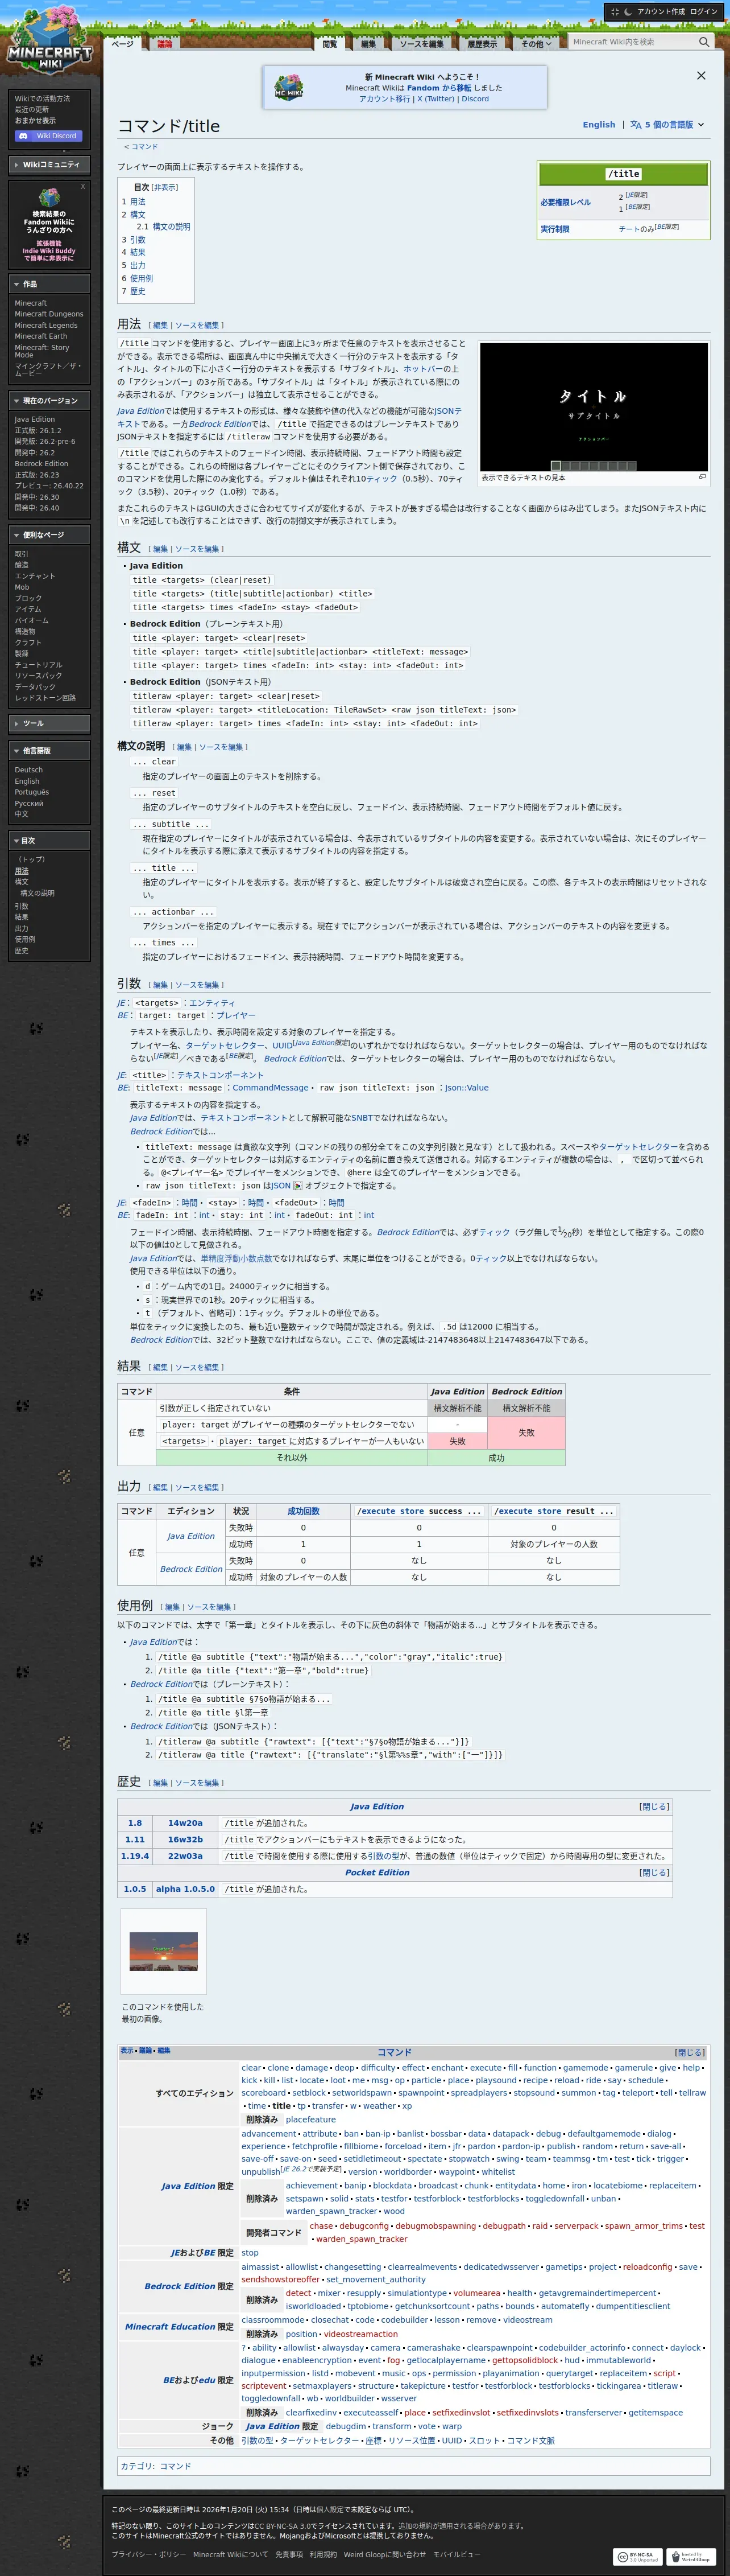
Task: Click the ログイン link
Action: coord(703,12)
